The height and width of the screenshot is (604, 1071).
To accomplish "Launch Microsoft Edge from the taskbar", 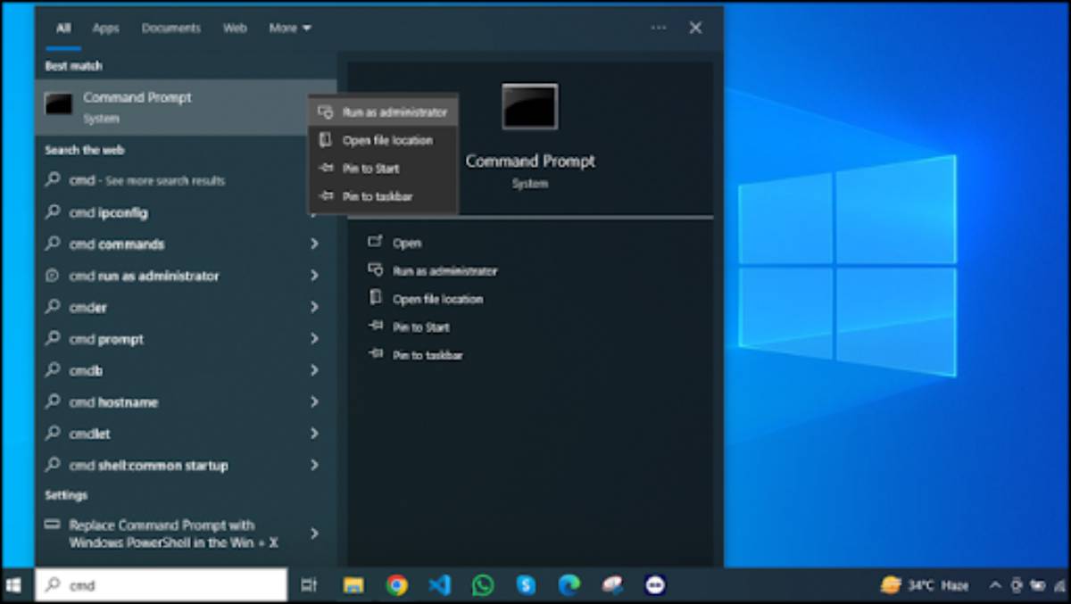I will [569, 585].
